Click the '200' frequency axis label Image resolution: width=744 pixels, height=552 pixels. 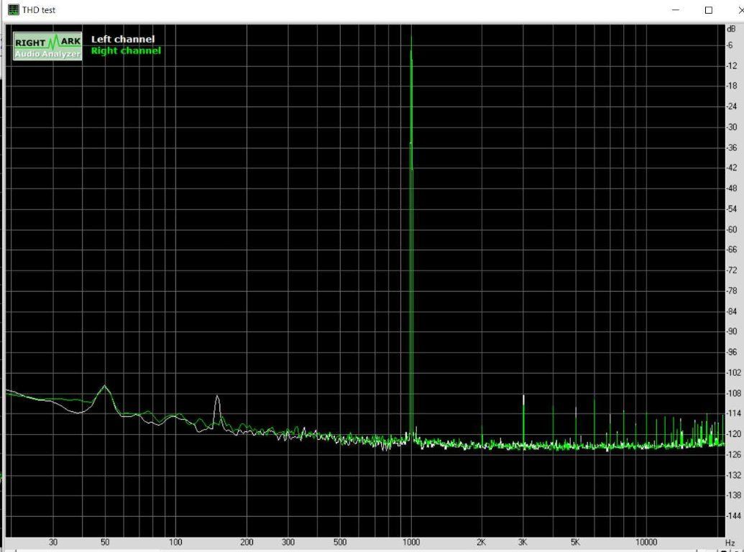pyautogui.click(x=247, y=542)
